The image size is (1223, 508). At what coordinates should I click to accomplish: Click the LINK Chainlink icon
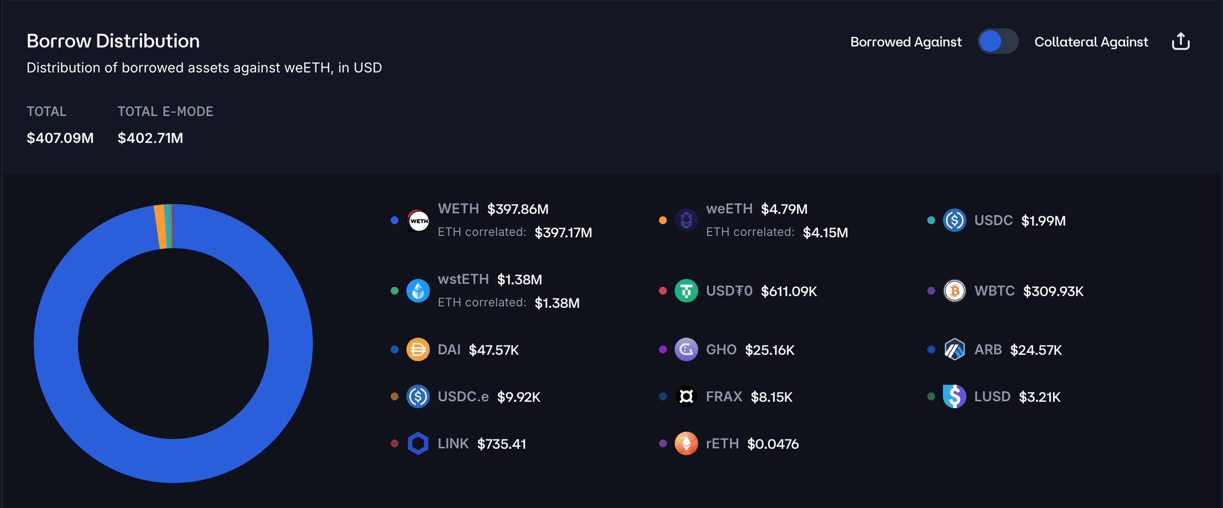tap(418, 444)
